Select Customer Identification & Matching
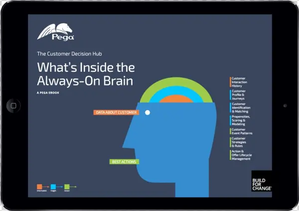Image resolution: width=299 pixels, height=211 pixels. click(242, 107)
